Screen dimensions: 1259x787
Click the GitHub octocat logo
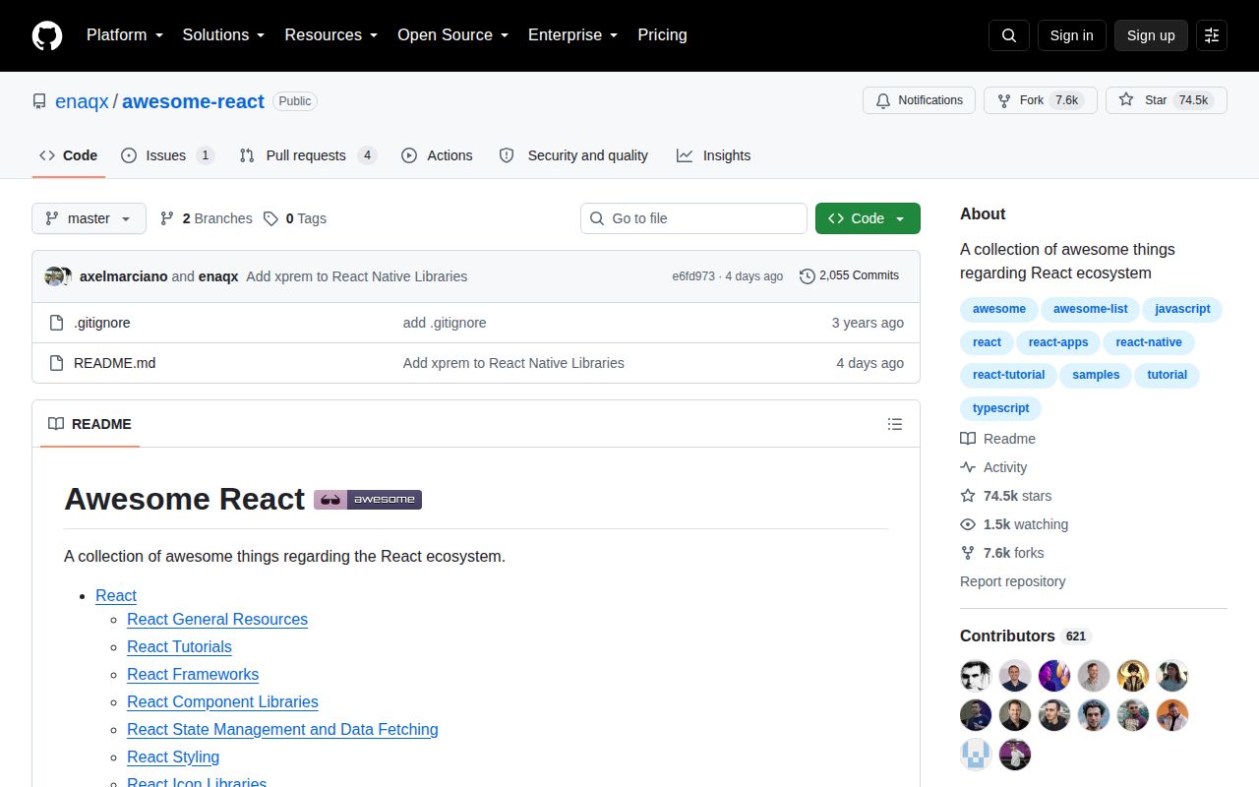[47, 35]
